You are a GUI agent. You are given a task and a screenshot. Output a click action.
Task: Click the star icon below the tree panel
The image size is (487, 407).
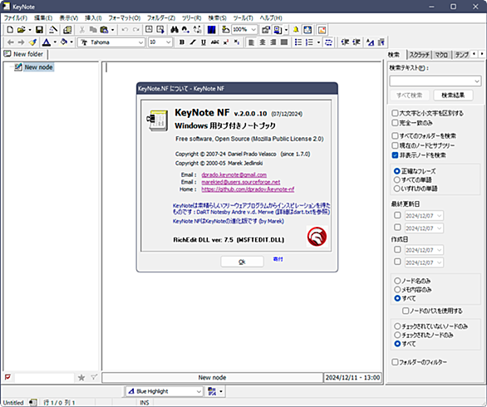click(81, 377)
